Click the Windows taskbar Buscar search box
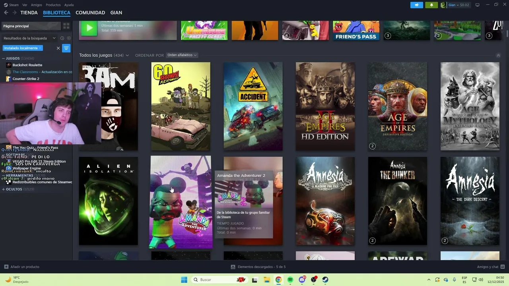This screenshot has width=509, height=286. tap(219, 280)
